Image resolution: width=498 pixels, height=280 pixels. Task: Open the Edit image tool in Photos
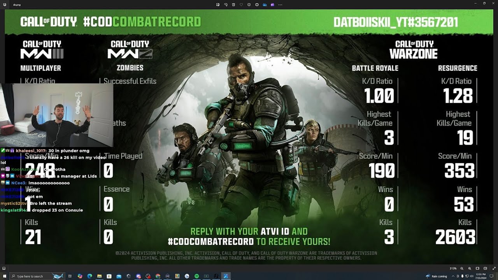(218, 5)
